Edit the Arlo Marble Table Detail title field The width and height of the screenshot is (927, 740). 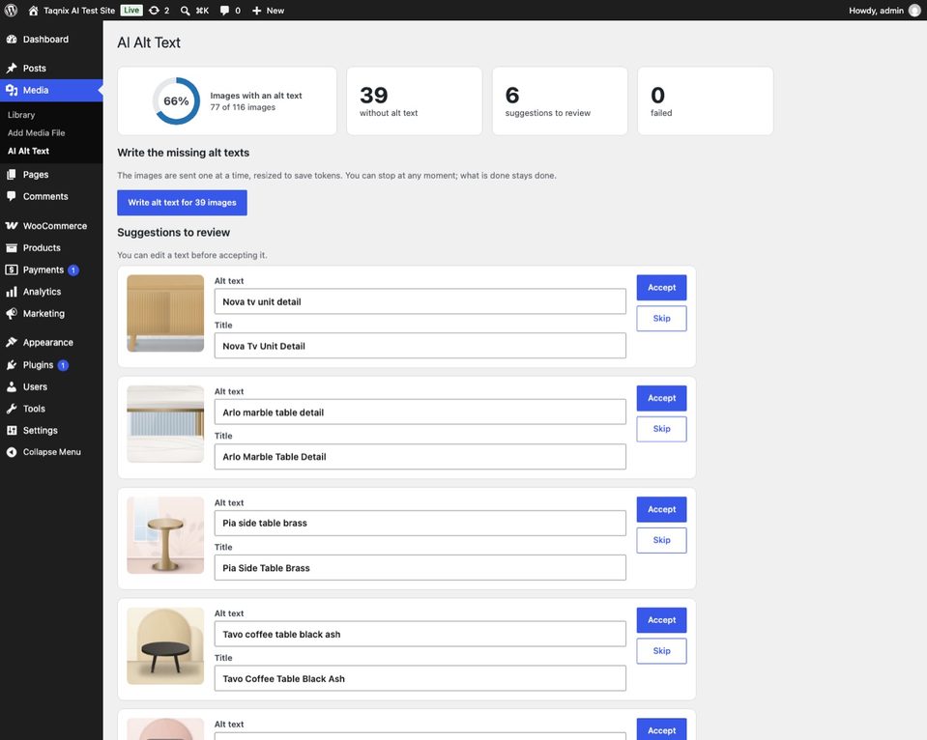click(x=420, y=457)
